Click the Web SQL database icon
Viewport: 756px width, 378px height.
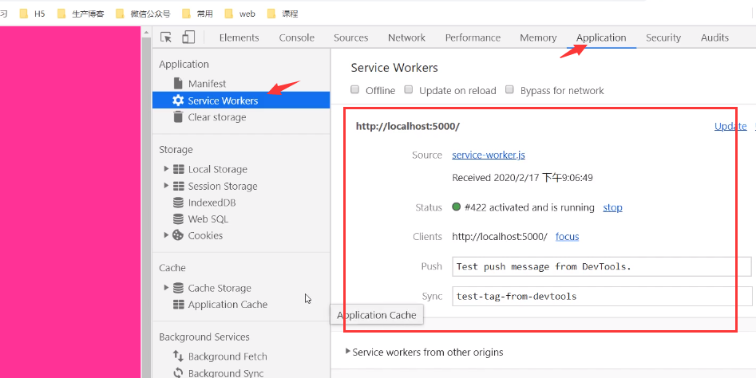(x=178, y=219)
